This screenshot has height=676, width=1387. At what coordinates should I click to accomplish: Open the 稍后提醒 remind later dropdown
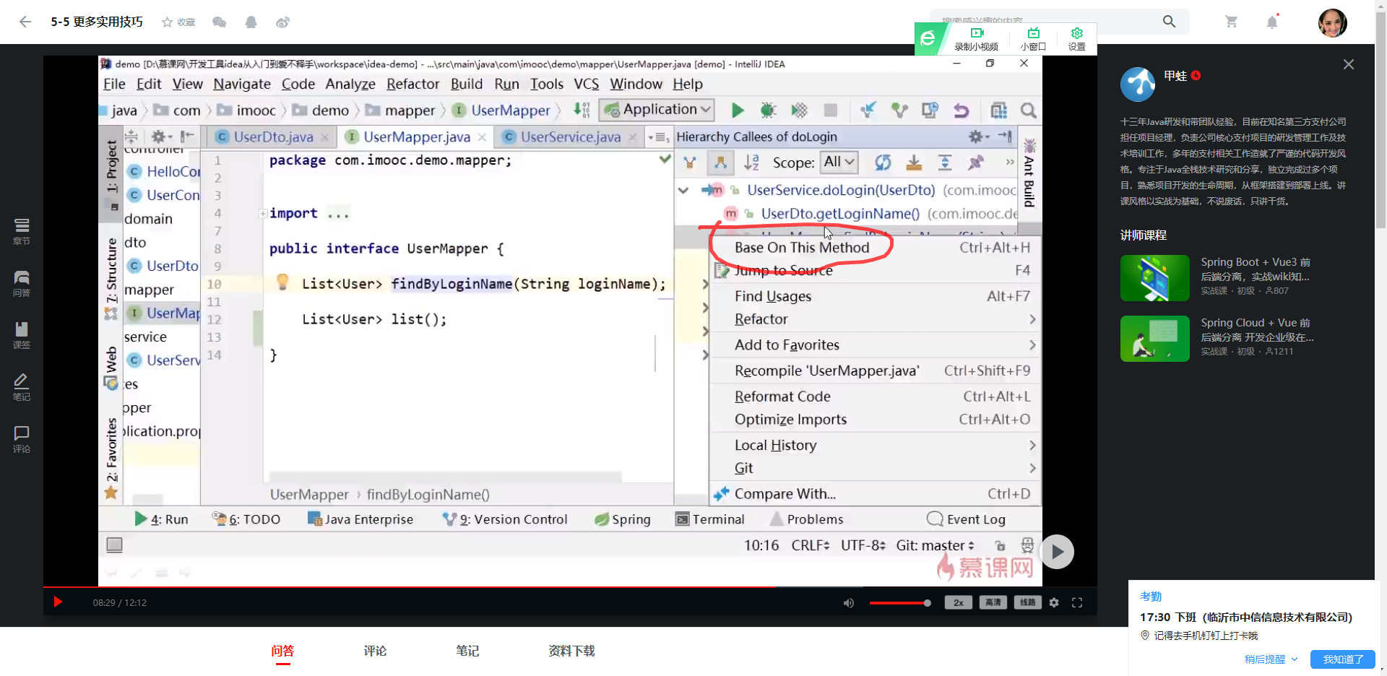click(1271, 659)
